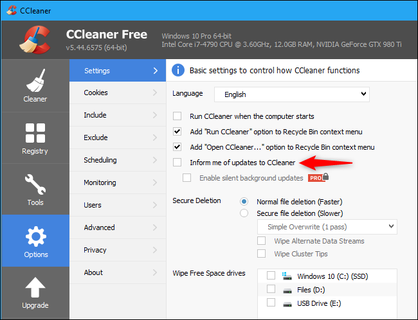Screen dimensions: 418x320
Task: Click the PRO lock badge
Action: [x=318, y=177]
